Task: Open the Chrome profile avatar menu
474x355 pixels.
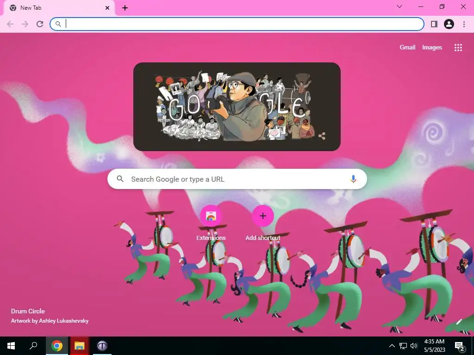Action: point(449,24)
